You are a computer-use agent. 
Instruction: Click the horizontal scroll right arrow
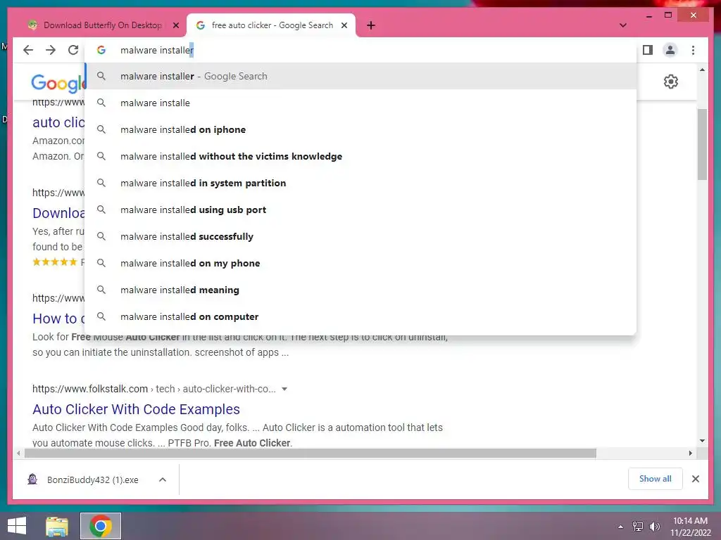point(691,454)
